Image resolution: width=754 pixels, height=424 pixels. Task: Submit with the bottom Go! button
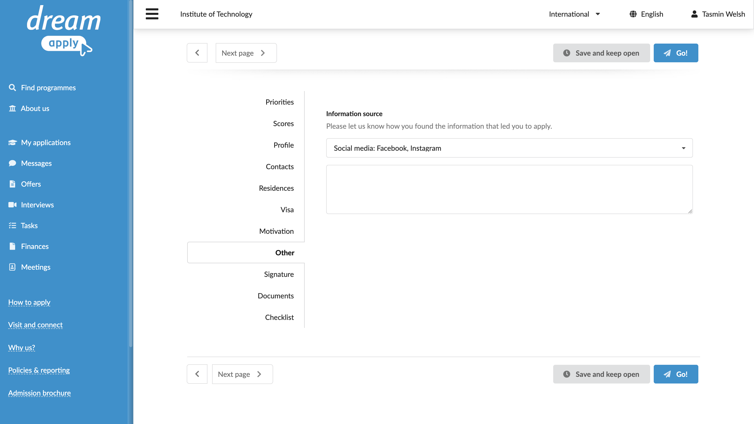(x=676, y=374)
